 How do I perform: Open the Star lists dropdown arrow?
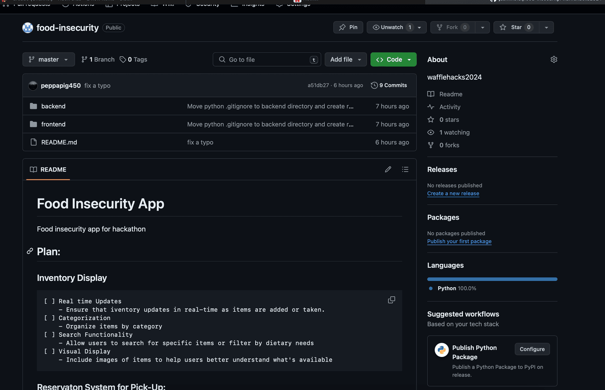(546, 27)
